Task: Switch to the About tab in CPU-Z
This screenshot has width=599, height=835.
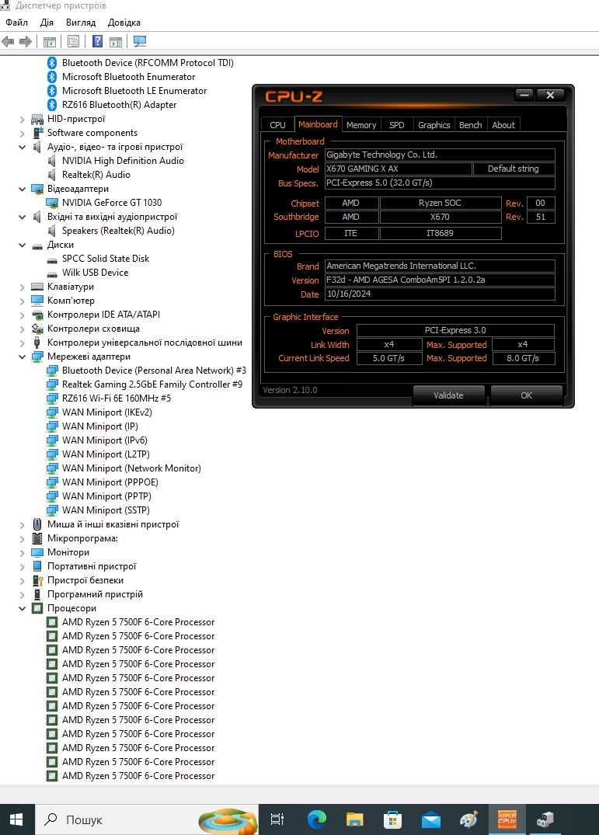Action: click(503, 124)
